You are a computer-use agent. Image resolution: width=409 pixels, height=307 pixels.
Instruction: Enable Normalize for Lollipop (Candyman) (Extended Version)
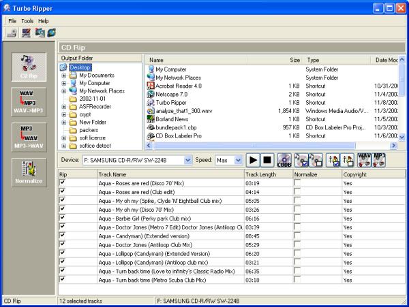click(x=297, y=253)
